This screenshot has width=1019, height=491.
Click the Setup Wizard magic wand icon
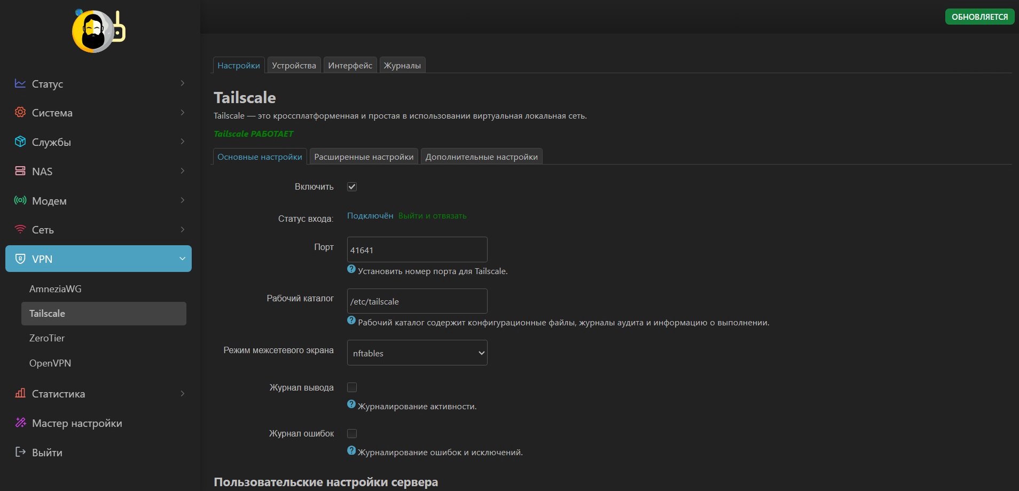tap(20, 423)
